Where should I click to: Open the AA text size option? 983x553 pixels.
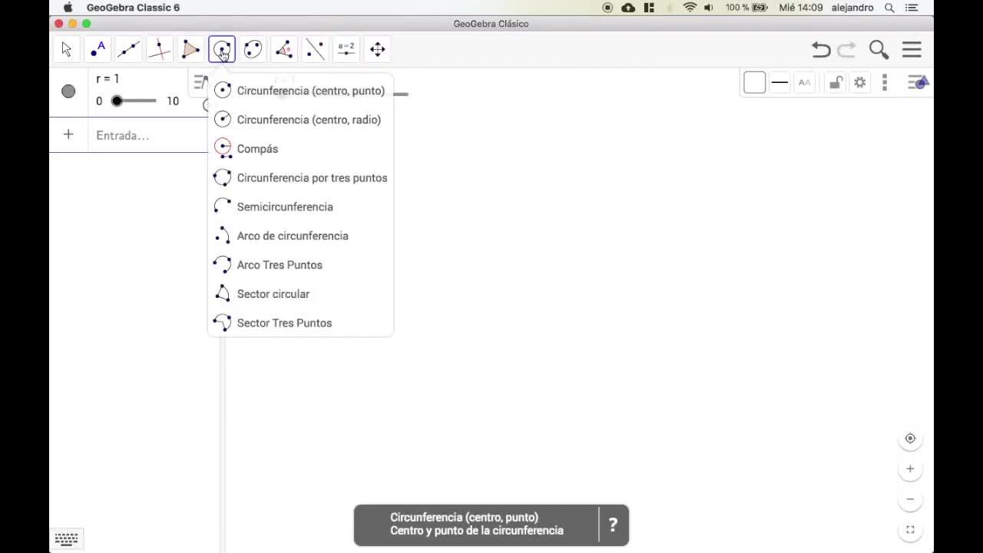[x=804, y=82]
